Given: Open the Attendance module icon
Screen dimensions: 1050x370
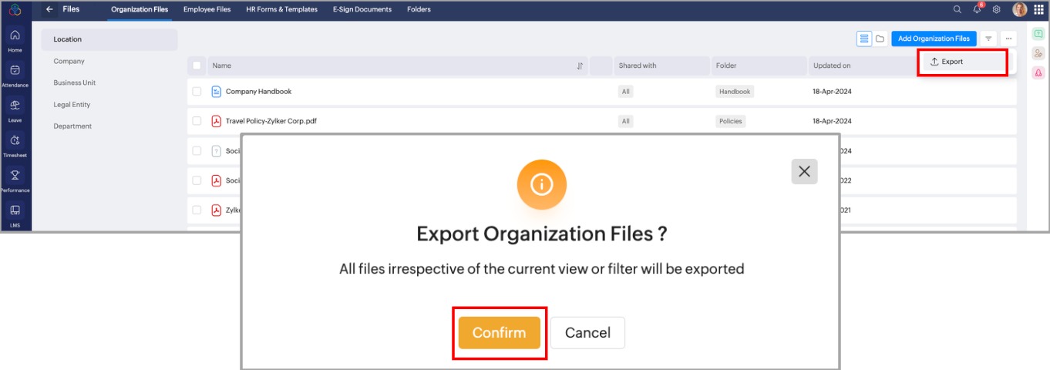Looking at the screenshot, I should point(15,70).
